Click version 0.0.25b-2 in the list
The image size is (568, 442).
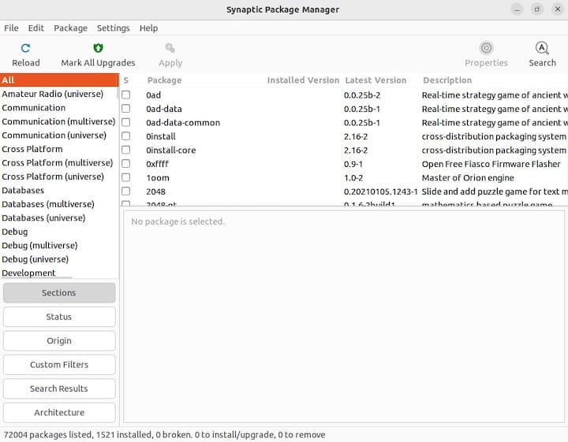pyautogui.click(x=362, y=95)
